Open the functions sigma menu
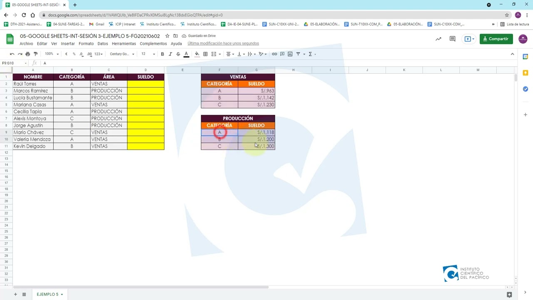The height and width of the screenshot is (300, 533). (310, 54)
